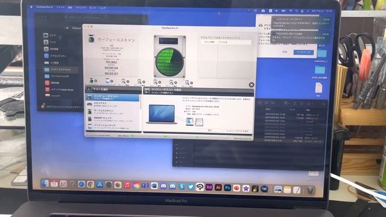Screen dimensions: 386x217
Task: Open Google Chrome from the Dock
Action: (x=90, y=184)
